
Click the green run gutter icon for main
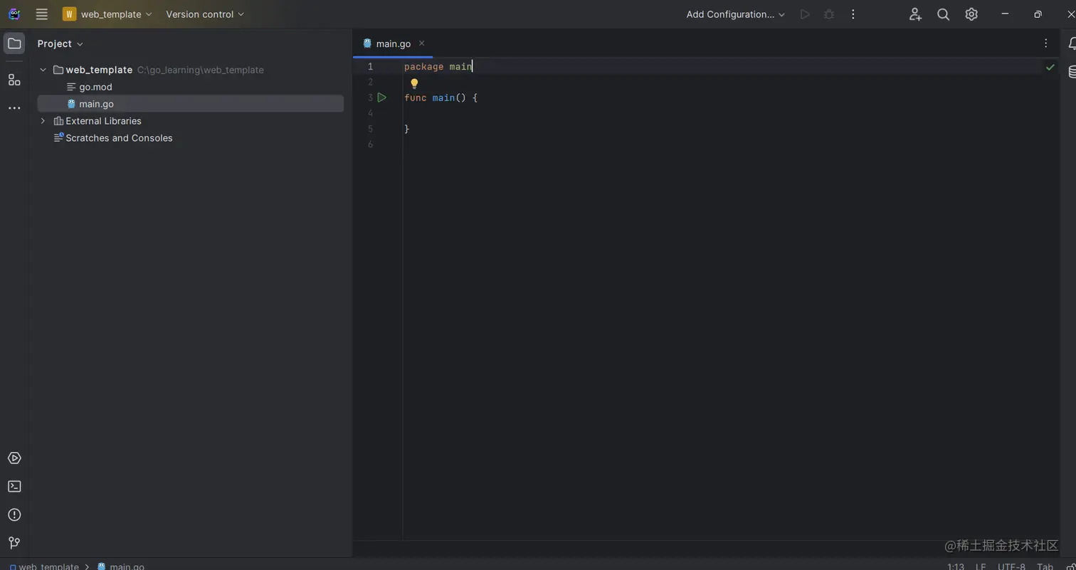coord(382,97)
